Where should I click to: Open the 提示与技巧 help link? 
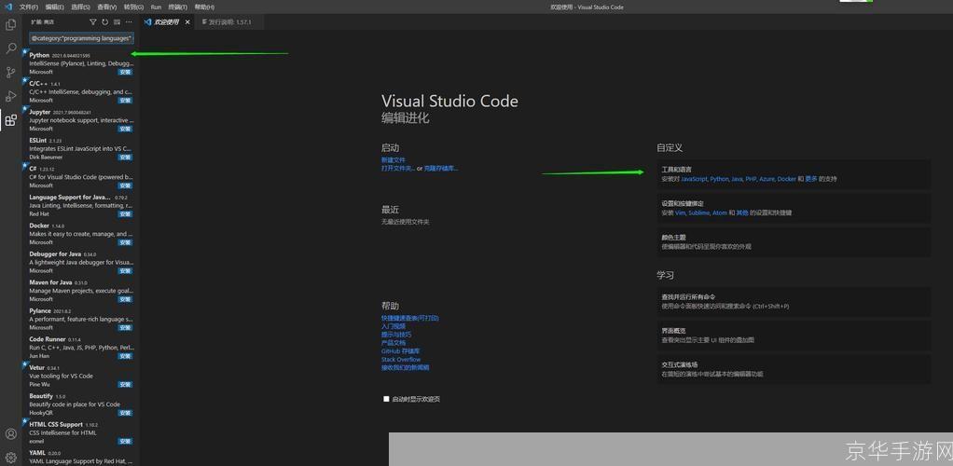(x=396, y=335)
